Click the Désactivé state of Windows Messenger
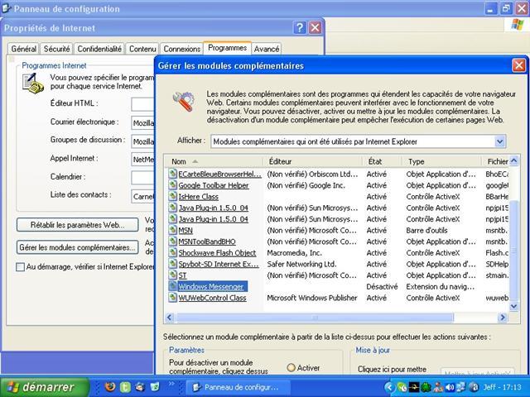Screen dimensions: 530x397 [x=382, y=287]
